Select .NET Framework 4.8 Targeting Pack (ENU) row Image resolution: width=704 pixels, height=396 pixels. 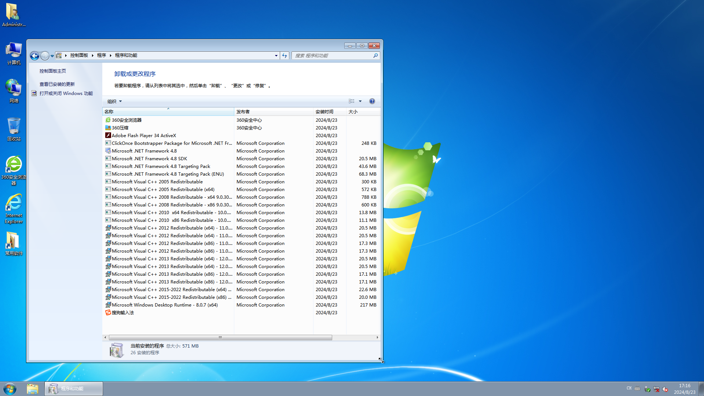click(241, 174)
